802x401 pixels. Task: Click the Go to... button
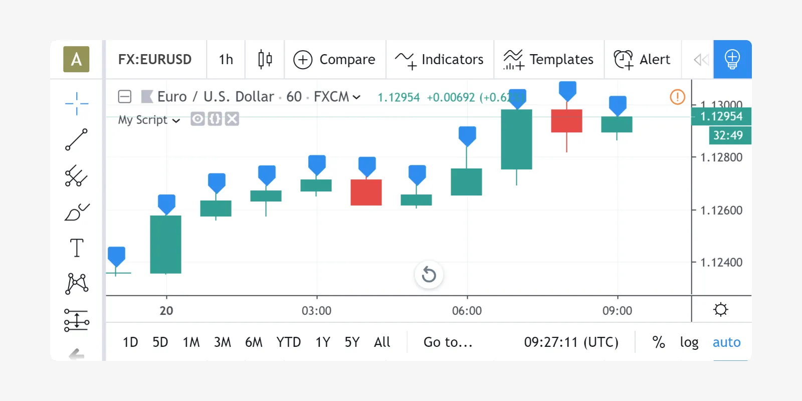click(x=448, y=342)
